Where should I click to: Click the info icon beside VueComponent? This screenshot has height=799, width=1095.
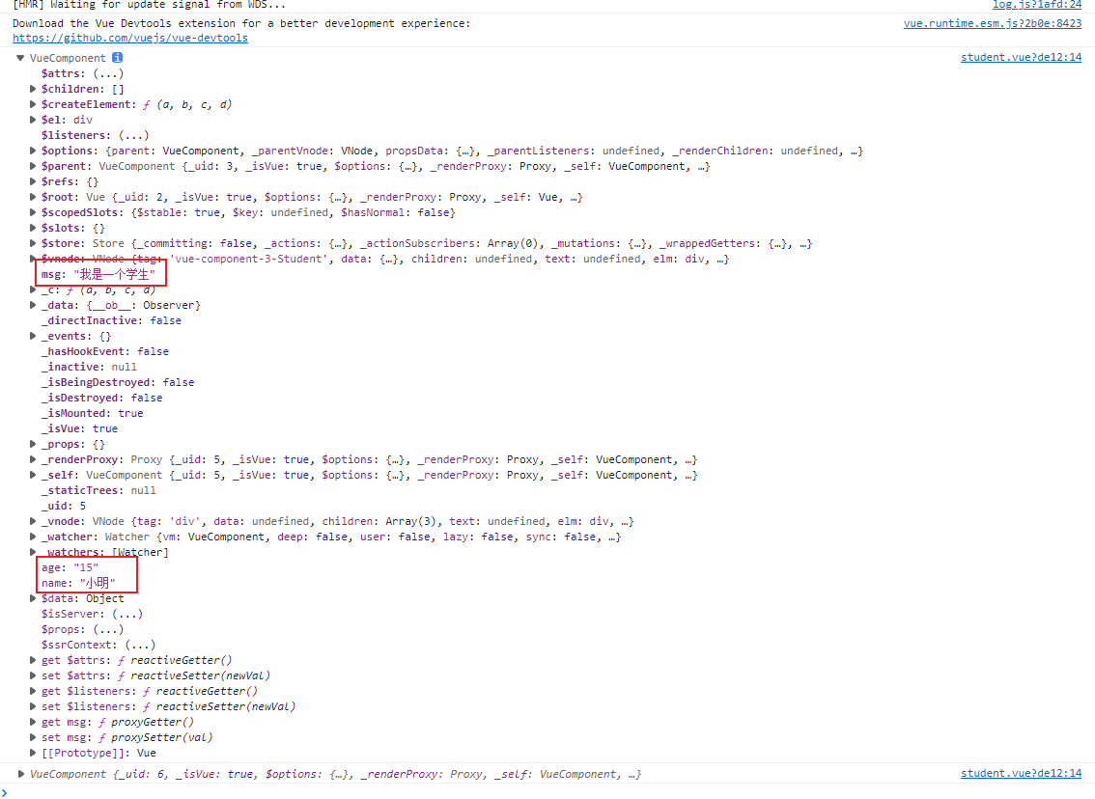tap(117, 58)
